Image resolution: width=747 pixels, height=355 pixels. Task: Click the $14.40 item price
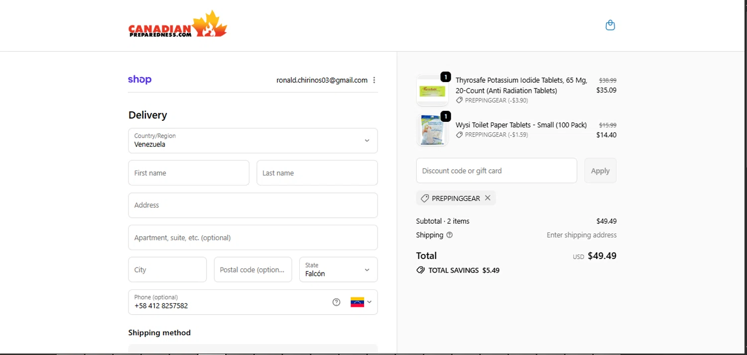click(x=606, y=135)
